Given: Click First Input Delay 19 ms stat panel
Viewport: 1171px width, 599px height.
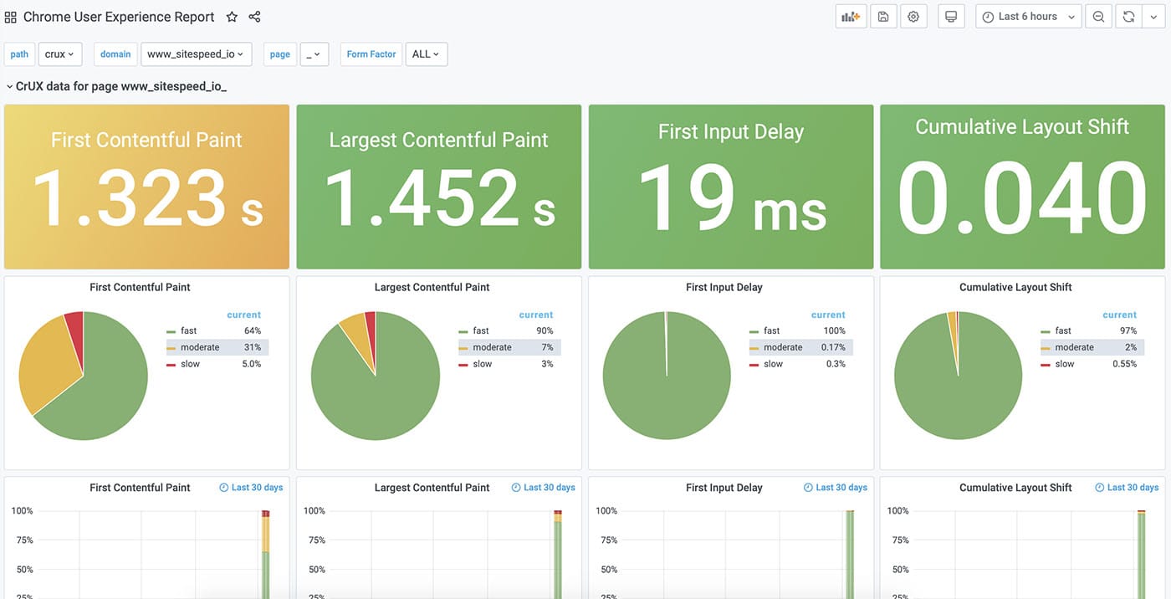Looking at the screenshot, I should point(731,187).
